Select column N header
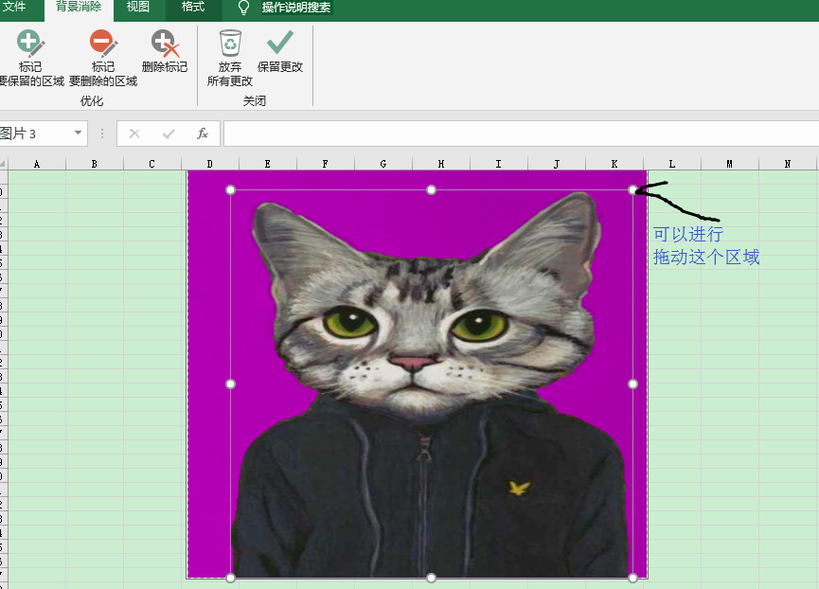The height and width of the screenshot is (589, 819). (x=788, y=164)
